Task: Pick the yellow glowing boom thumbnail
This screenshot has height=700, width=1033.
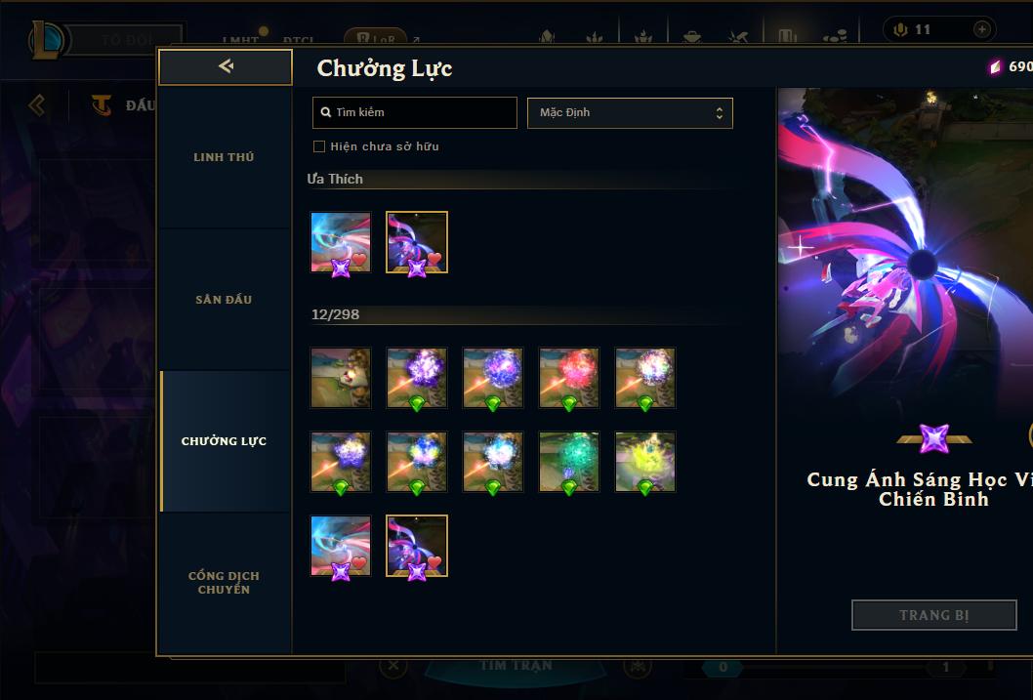Action: coord(645,462)
